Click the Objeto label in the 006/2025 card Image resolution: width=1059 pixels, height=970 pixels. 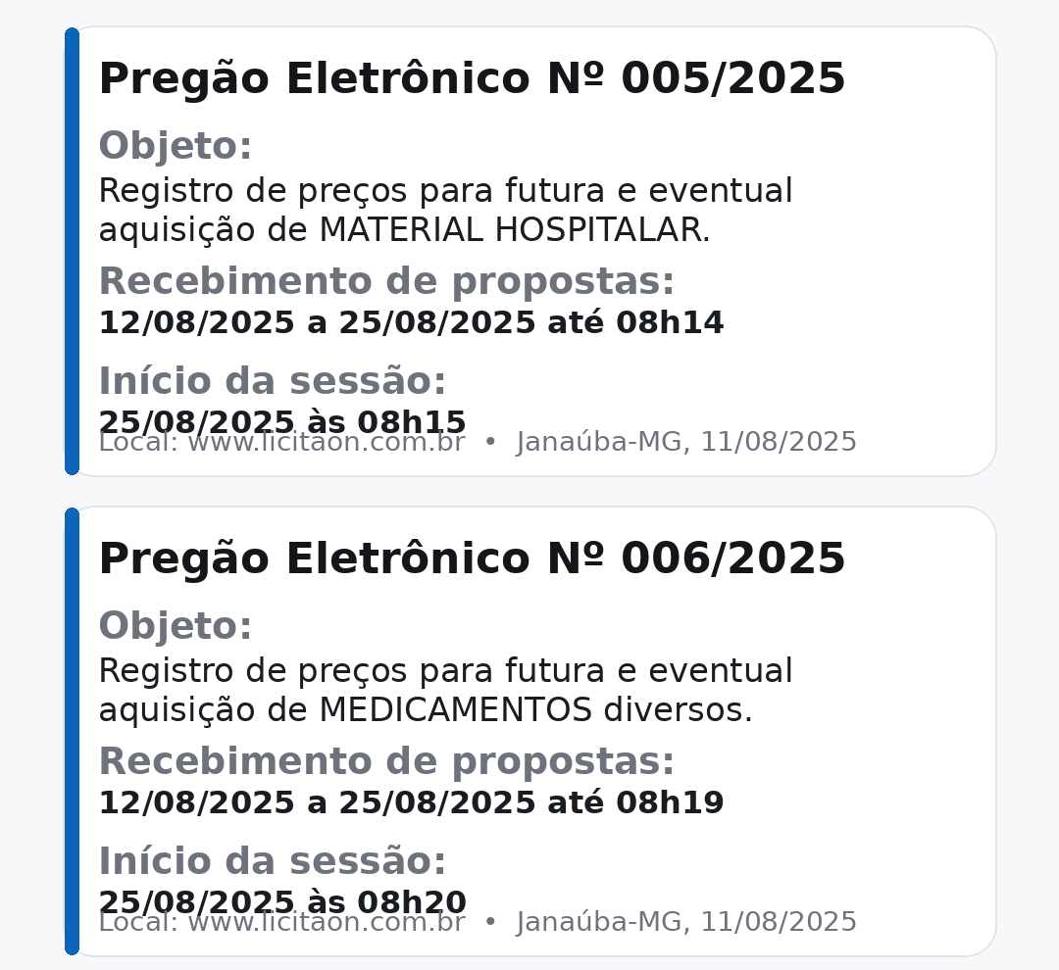pyautogui.click(x=176, y=626)
